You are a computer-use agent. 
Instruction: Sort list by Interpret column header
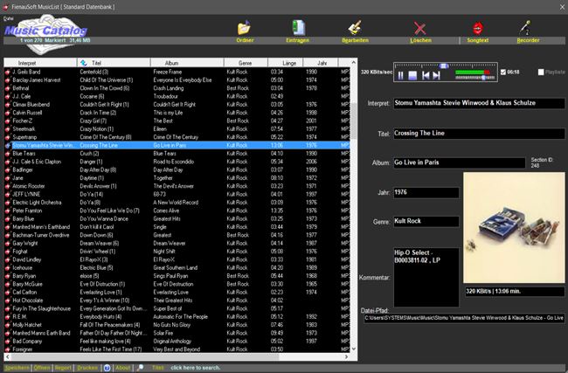coord(27,63)
